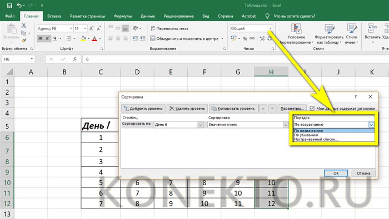Click the Format Painter brush icon
Viewport: 389px width, 219px height.
point(24,40)
